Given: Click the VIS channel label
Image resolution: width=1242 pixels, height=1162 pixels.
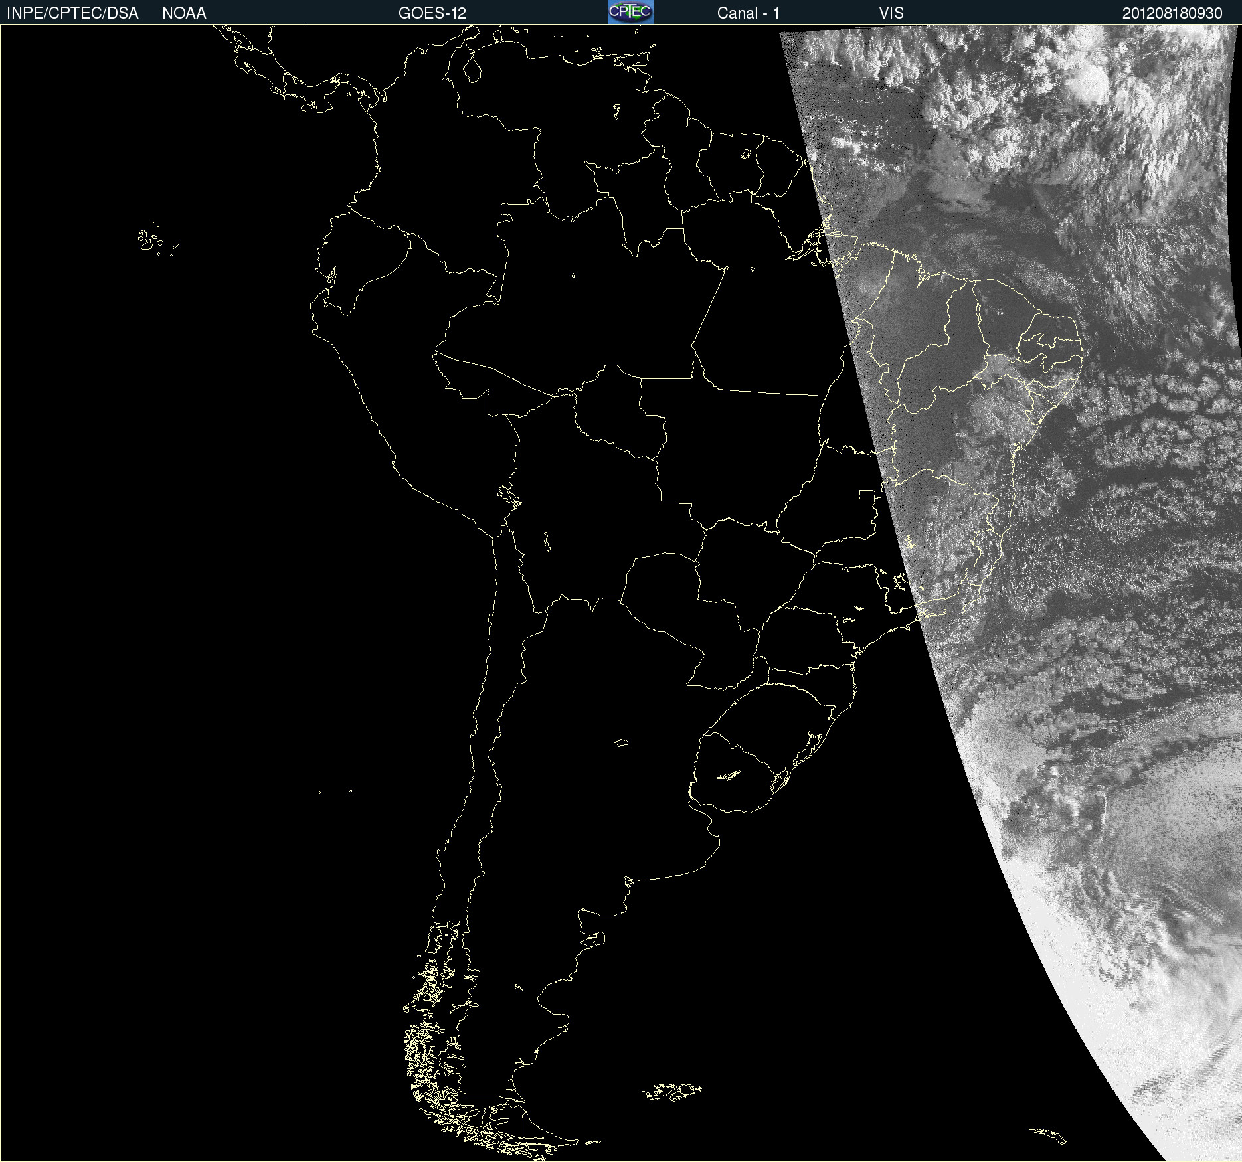Looking at the screenshot, I should 891,13.
